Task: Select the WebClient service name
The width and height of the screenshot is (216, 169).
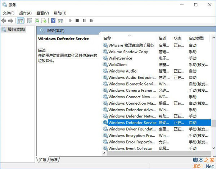Action: (117, 65)
